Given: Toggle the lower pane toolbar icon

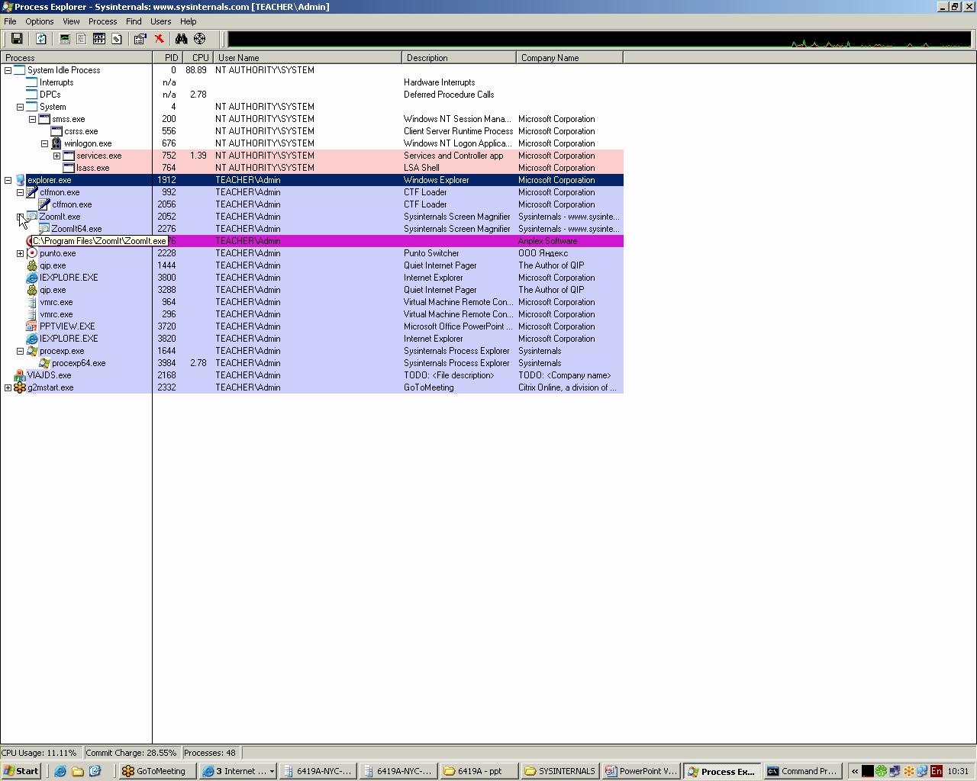Looking at the screenshot, I should (99, 39).
